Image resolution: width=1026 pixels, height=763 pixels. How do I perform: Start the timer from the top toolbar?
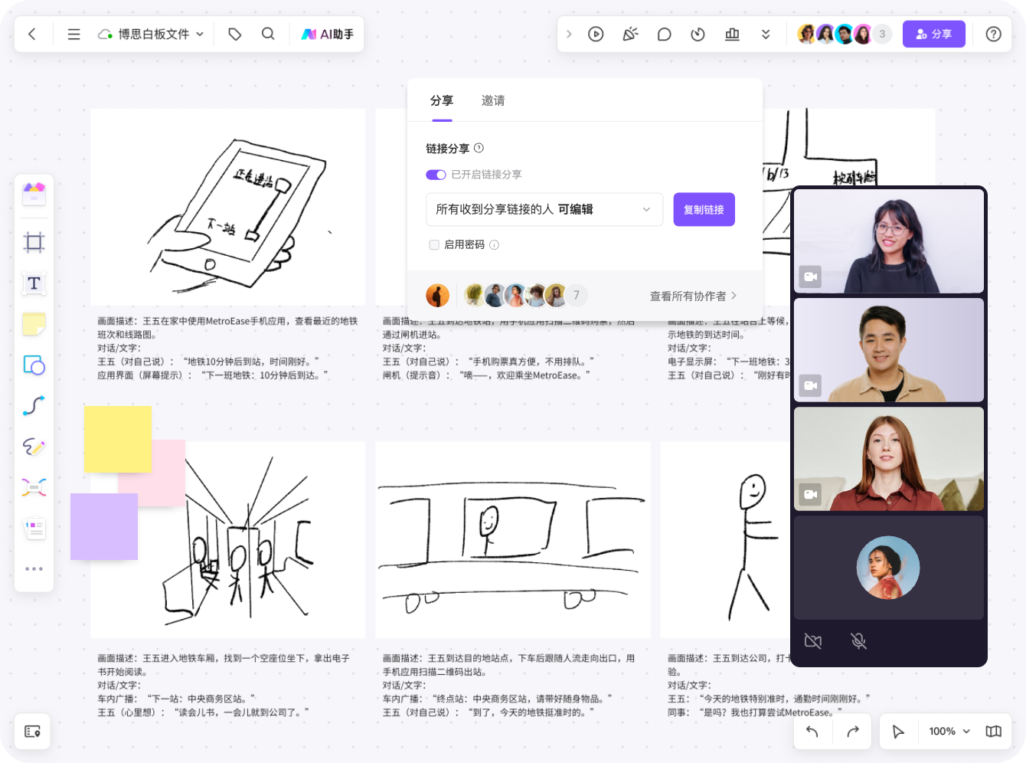tap(698, 34)
